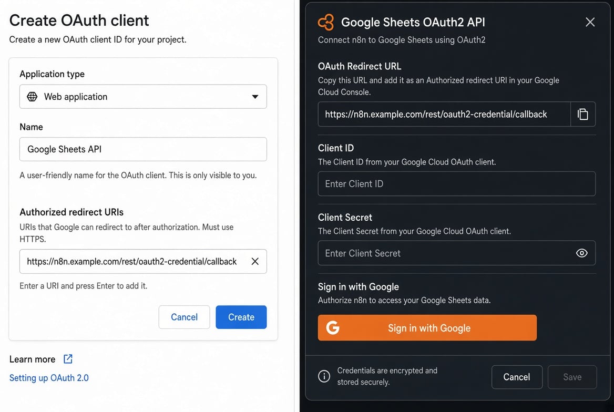The height and width of the screenshot is (412, 614).
Task: Open the external link icon next to Learn more
Action: [x=68, y=359]
